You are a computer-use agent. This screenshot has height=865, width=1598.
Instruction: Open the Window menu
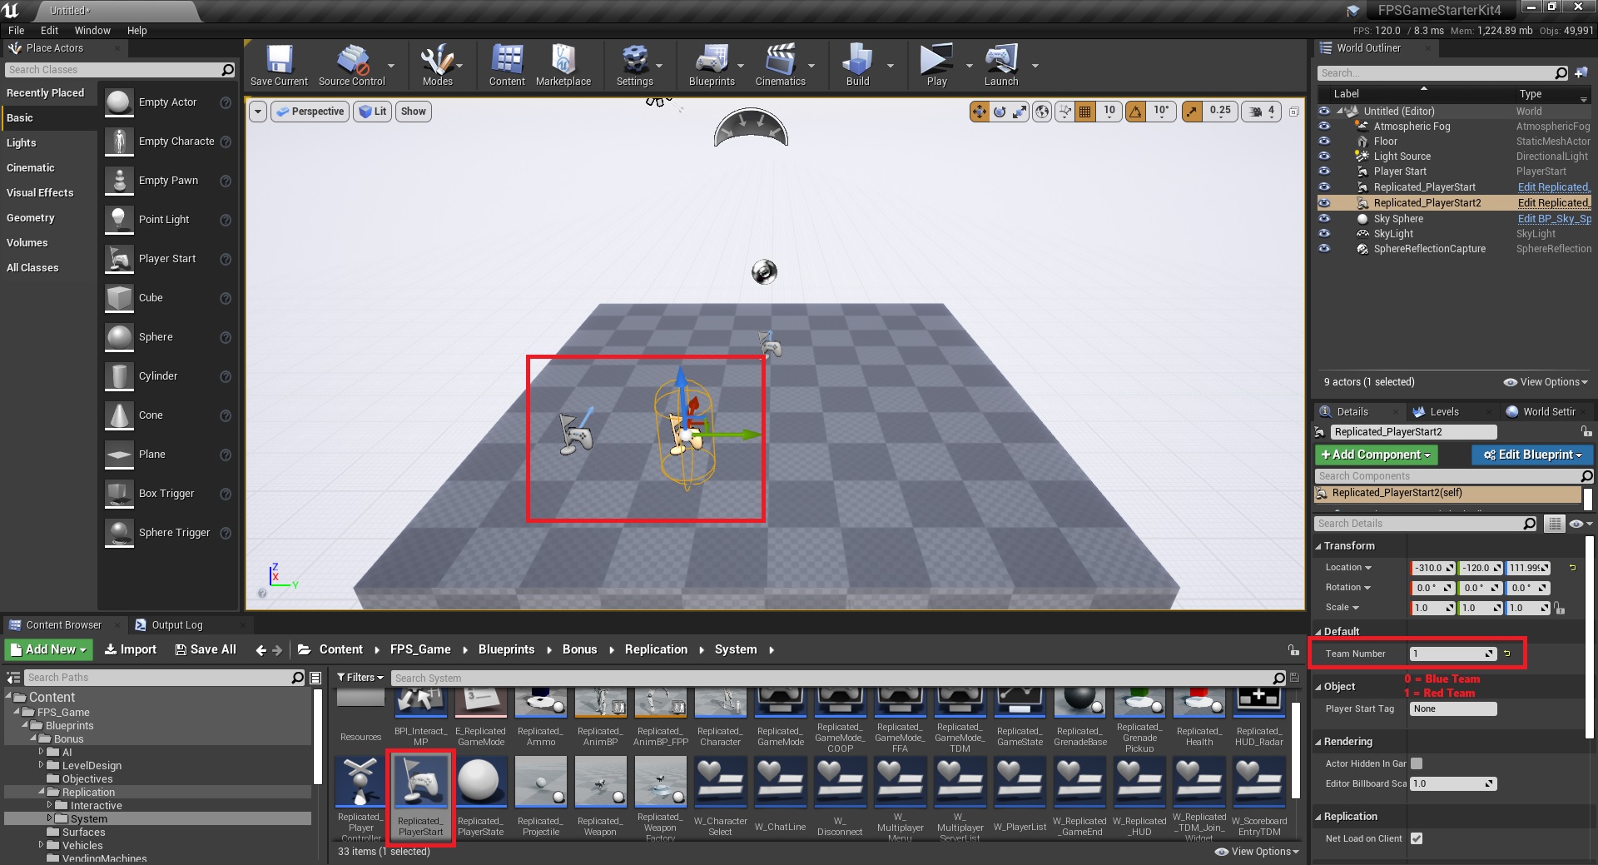click(92, 30)
